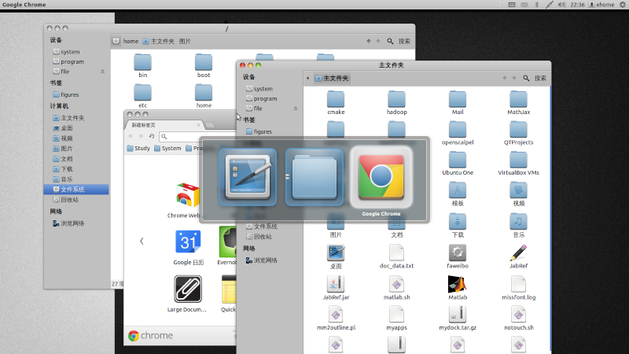
Task: Open the mydock.tar.gz archive
Action: [x=458, y=319]
